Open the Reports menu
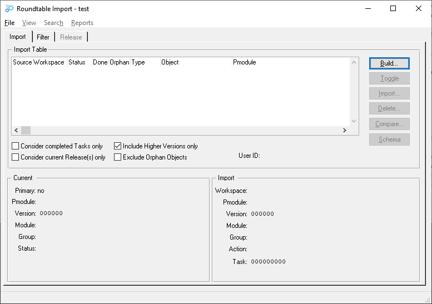 pos(82,23)
